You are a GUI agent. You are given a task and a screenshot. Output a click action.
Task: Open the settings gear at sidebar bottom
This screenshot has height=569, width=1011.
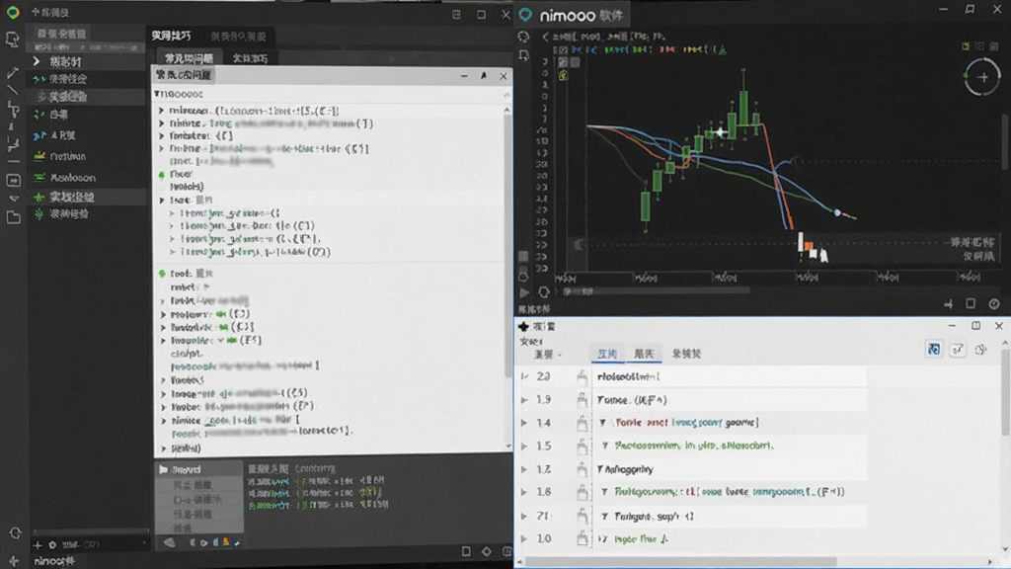(15, 532)
